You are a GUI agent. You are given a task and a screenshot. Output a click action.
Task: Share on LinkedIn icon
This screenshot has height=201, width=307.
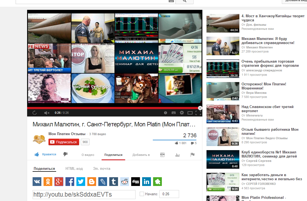point(147,182)
